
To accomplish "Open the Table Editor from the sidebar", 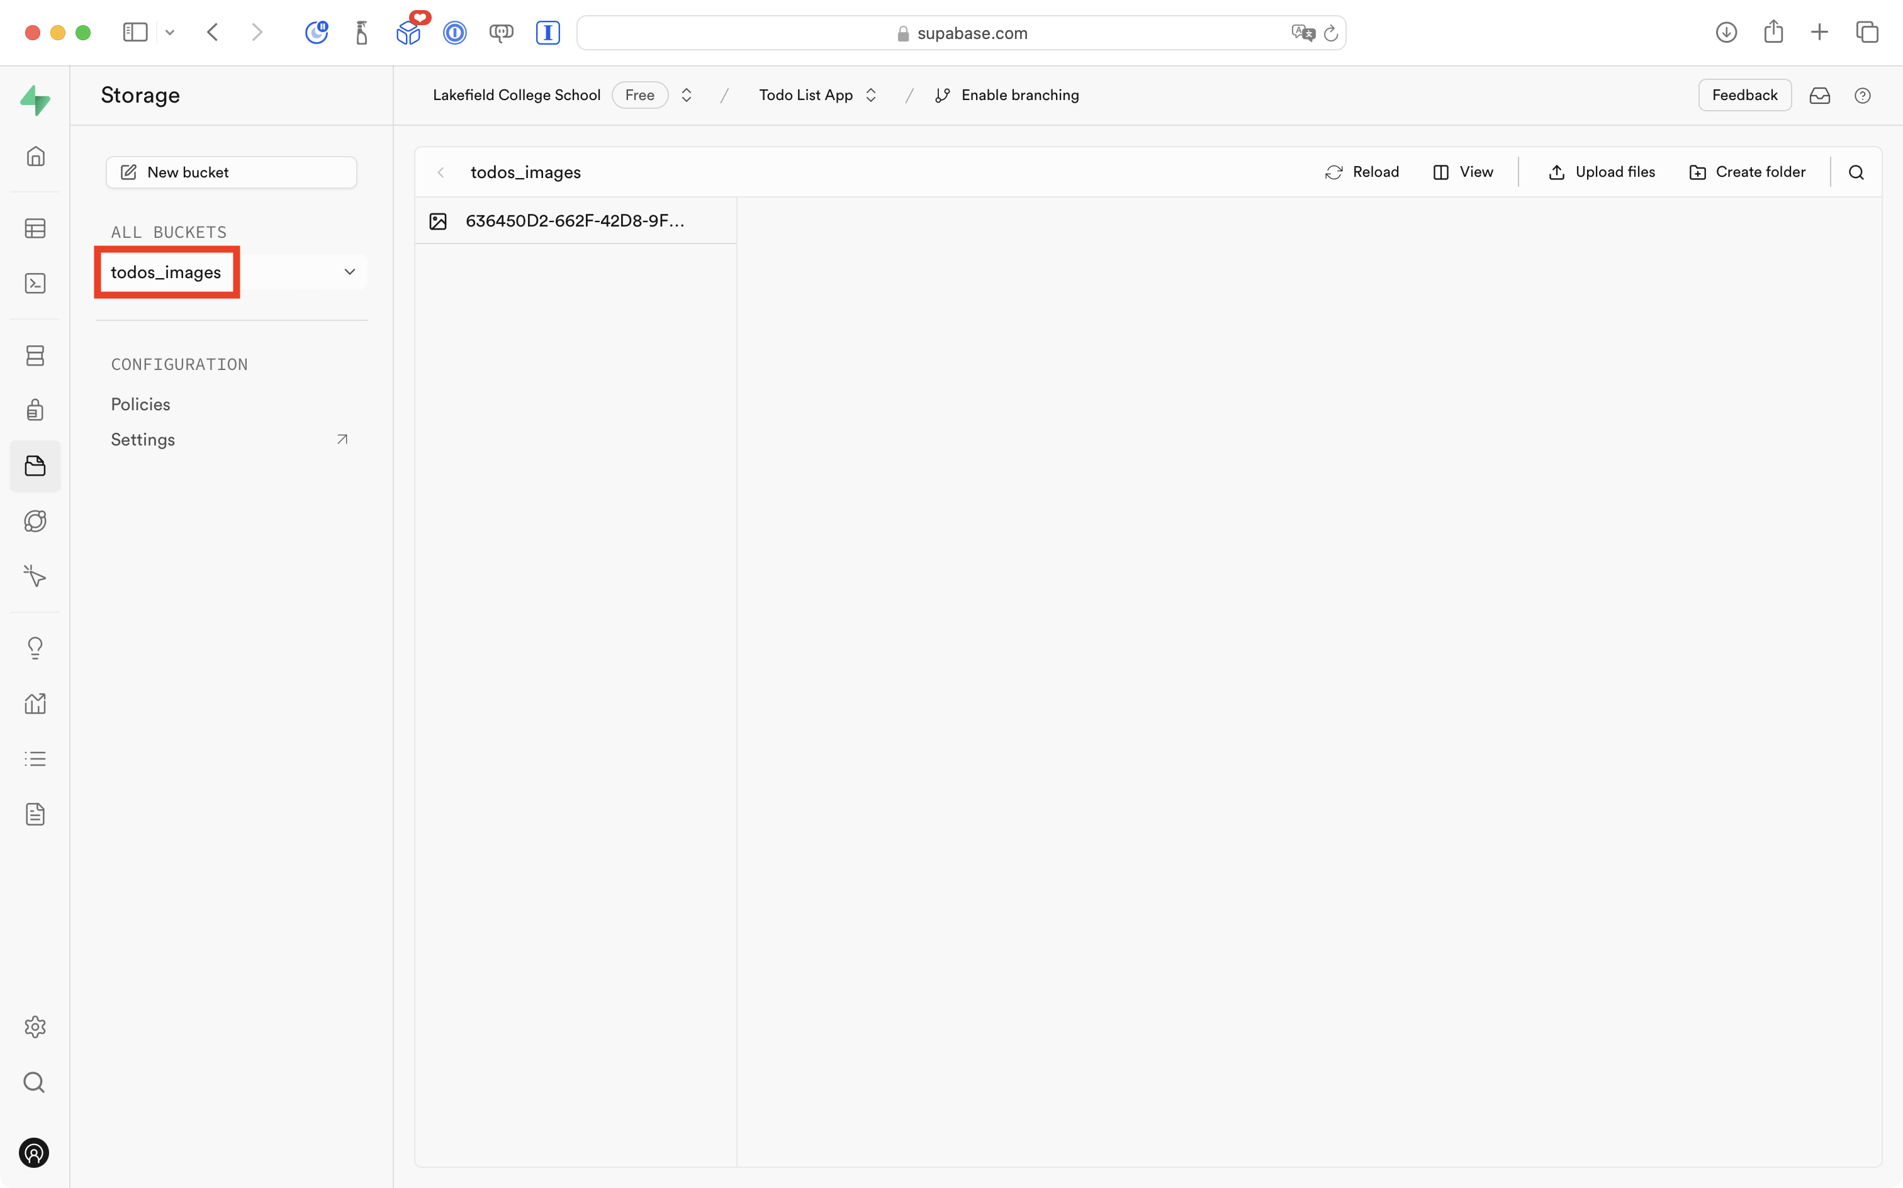I will [x=35, y=228].
